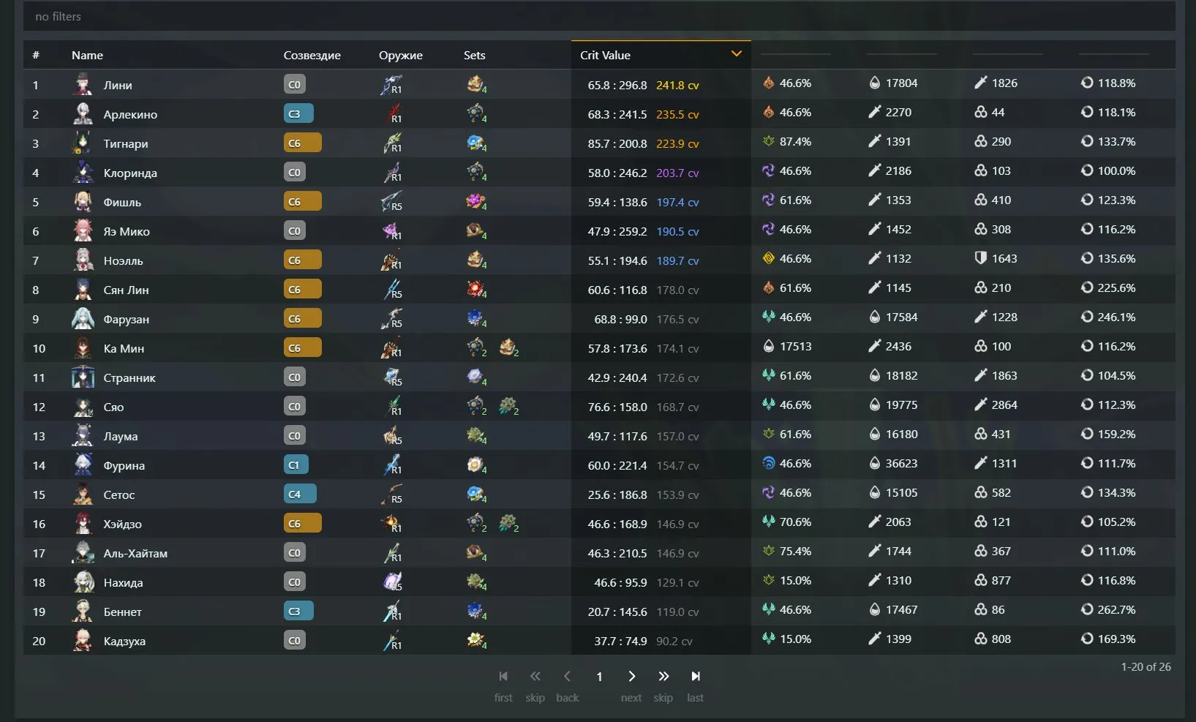This screenshot has height=722, width=1196.
Task: Click second artifact set icon for Ка Мин
Action: coord(508,348)
